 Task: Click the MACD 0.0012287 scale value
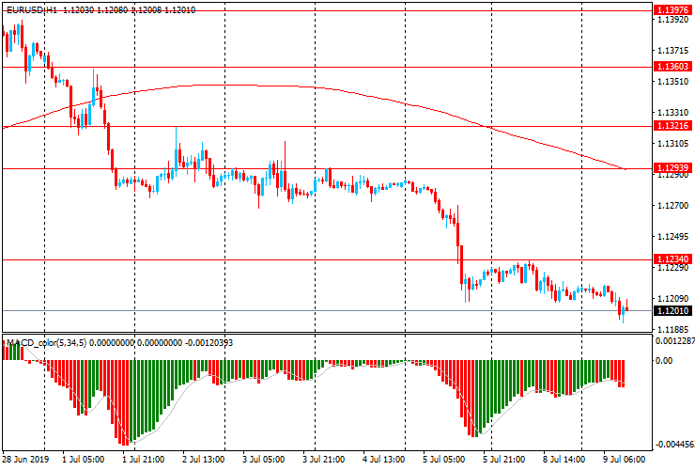point(675,341)
